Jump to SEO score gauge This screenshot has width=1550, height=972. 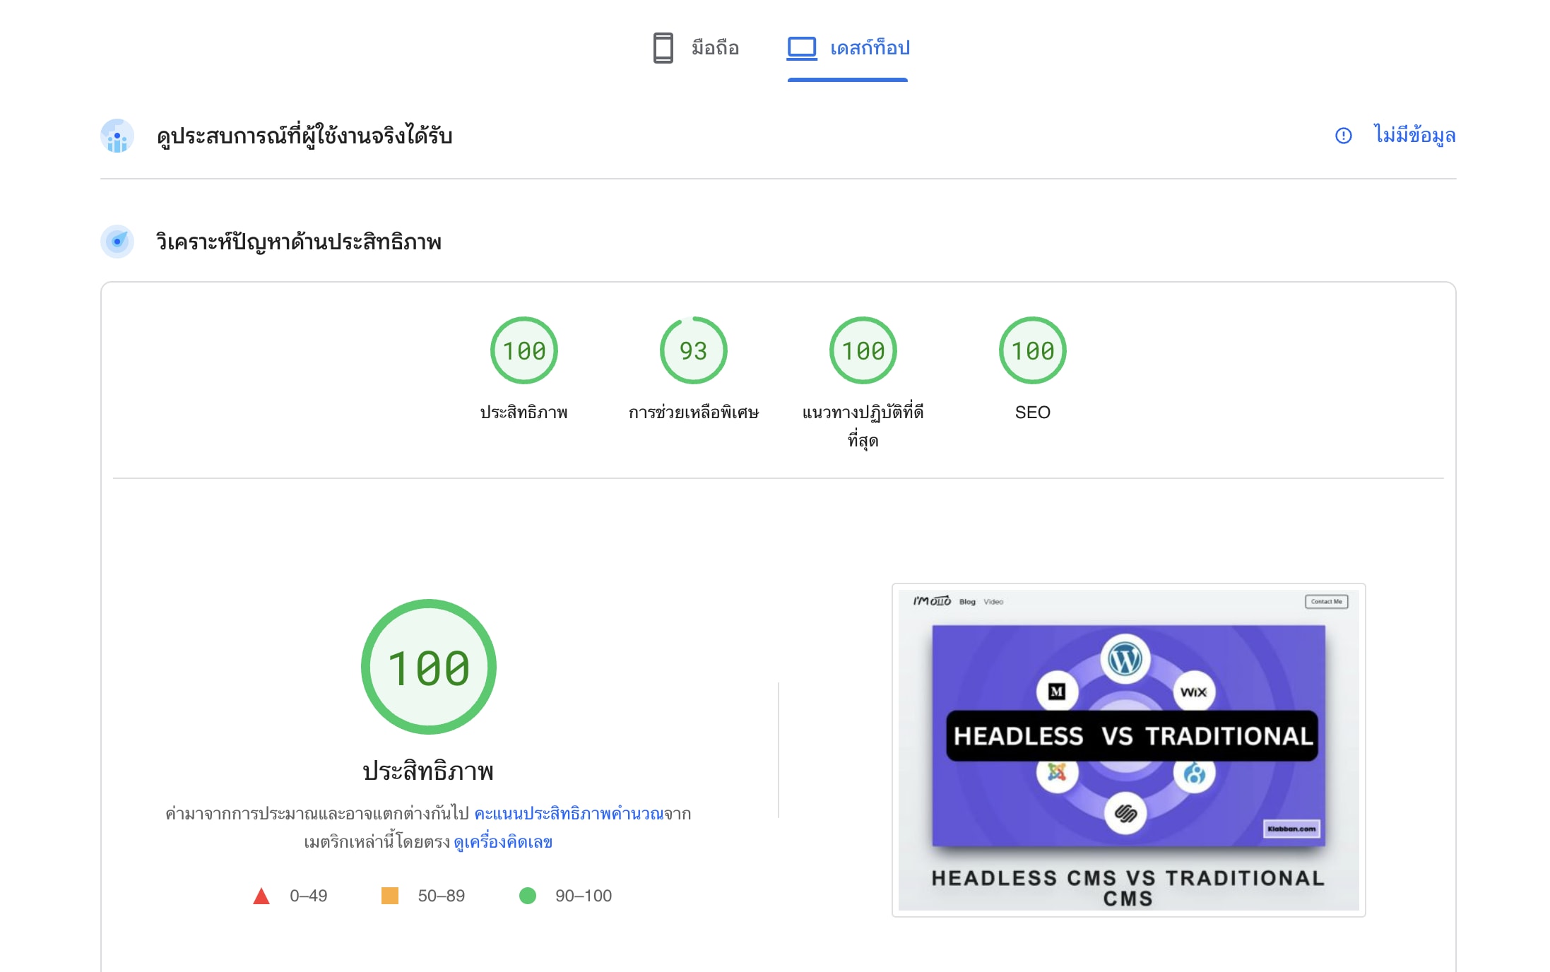coord(1032,350)
